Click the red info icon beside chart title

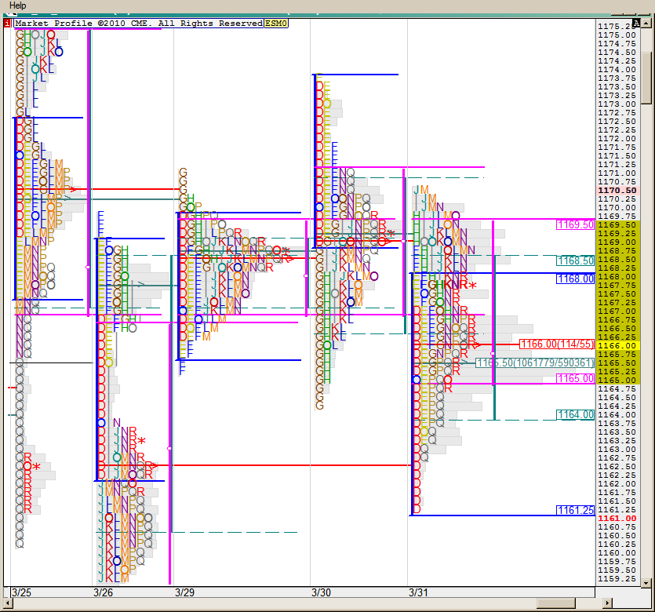point(7,24)
